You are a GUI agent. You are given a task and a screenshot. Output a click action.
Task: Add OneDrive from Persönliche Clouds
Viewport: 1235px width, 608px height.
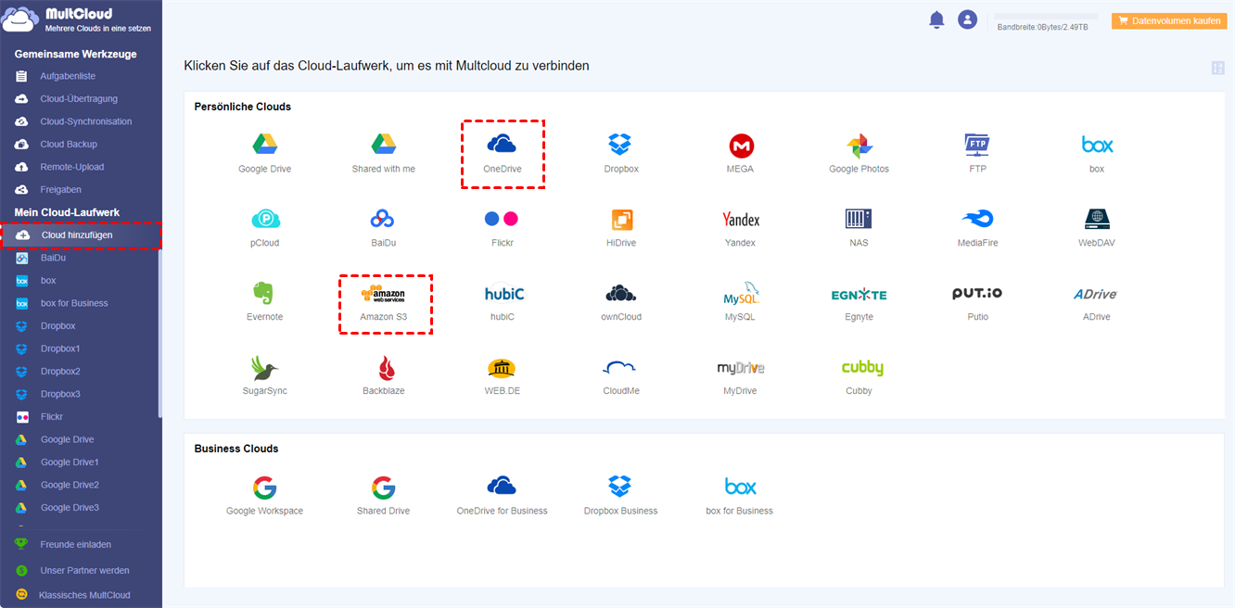(x=502, y=145)
